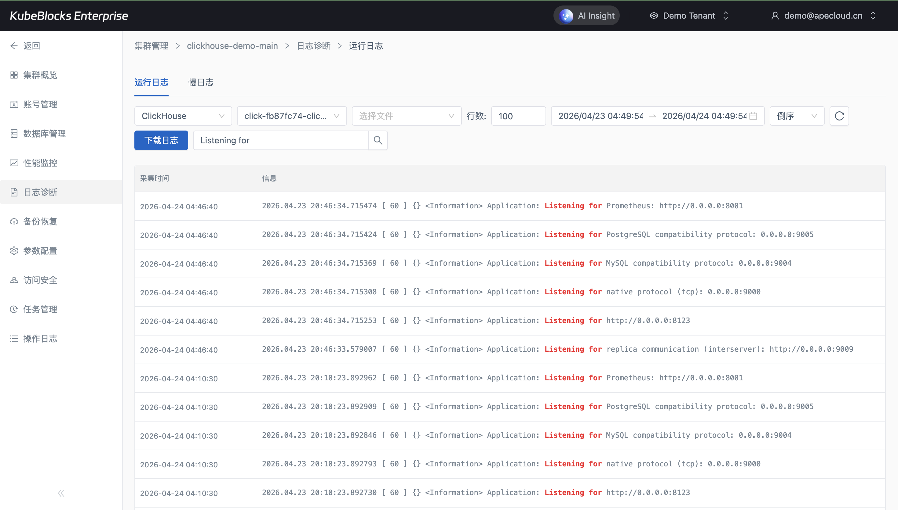Select the 运行日志 tab
This screenshot has height=510, width=898.
[x=151, y=83]
